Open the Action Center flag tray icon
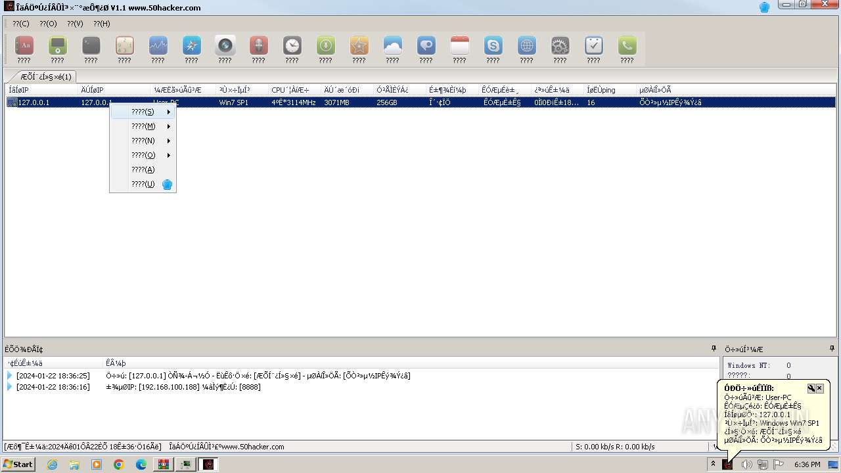 tap(779, 464)
